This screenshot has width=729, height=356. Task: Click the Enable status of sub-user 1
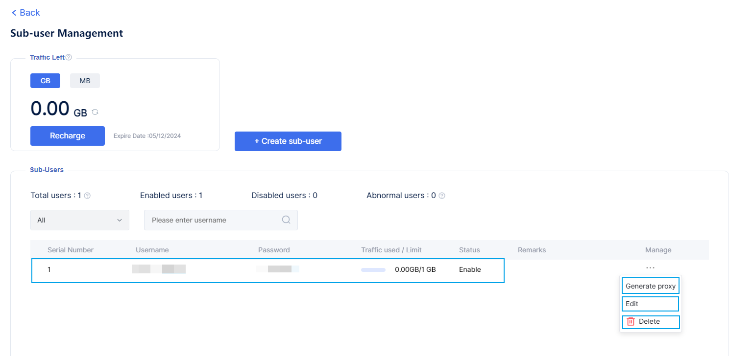(x=470, y=269)
